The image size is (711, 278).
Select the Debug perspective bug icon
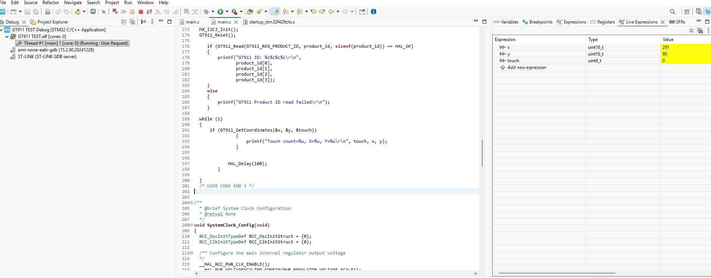(x=708, y=12)
